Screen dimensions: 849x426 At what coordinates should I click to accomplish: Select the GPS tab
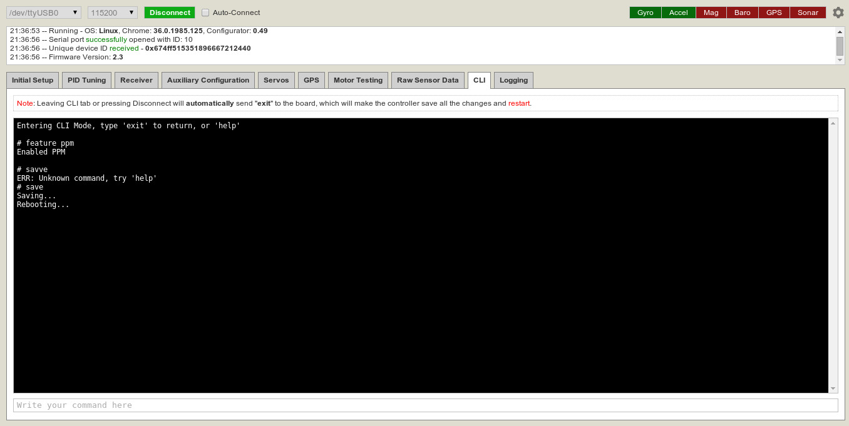click(x=311, y=80)
